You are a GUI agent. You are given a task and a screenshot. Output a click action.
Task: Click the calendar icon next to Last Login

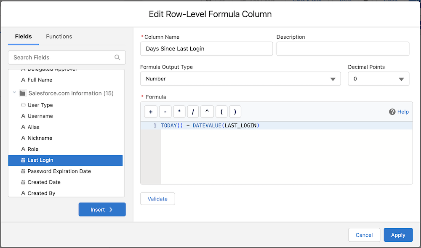point(23,160)
